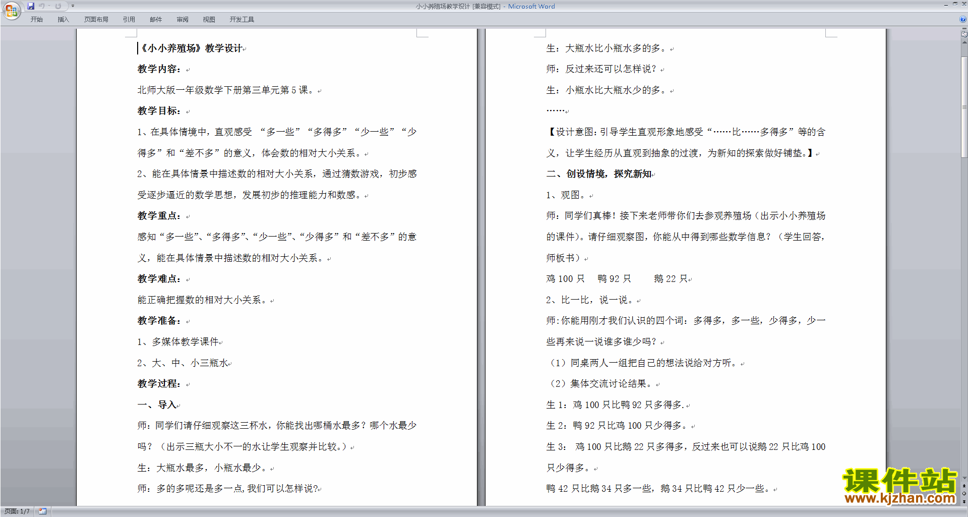
Task: Save the document with the floppy icon
Action: [31, 6]
